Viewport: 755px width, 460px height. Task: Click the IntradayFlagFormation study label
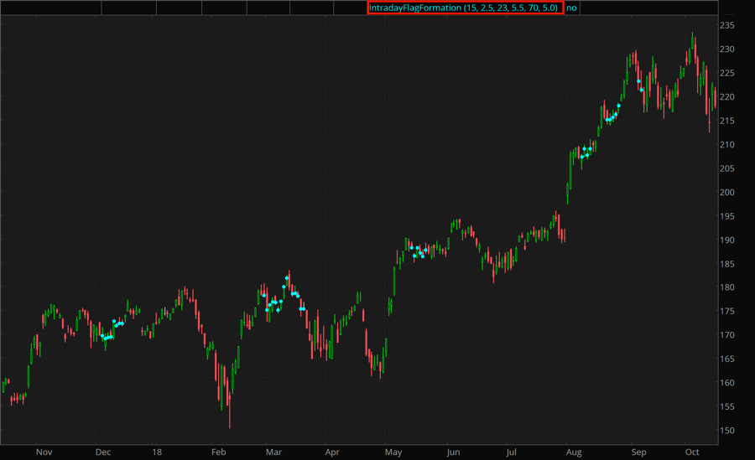464,8
